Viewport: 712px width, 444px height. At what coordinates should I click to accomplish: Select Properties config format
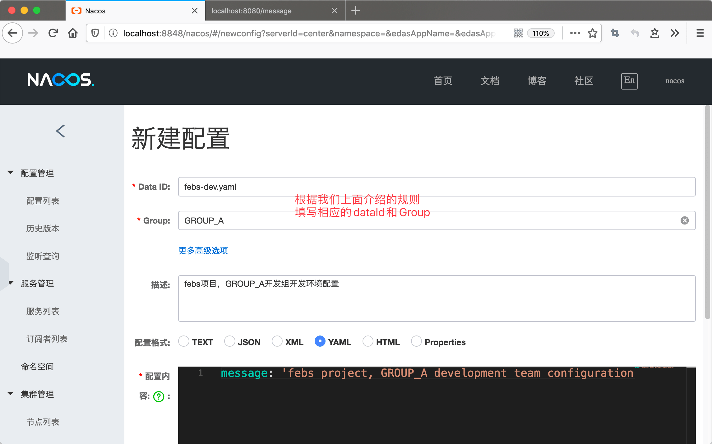click(416, 341)
